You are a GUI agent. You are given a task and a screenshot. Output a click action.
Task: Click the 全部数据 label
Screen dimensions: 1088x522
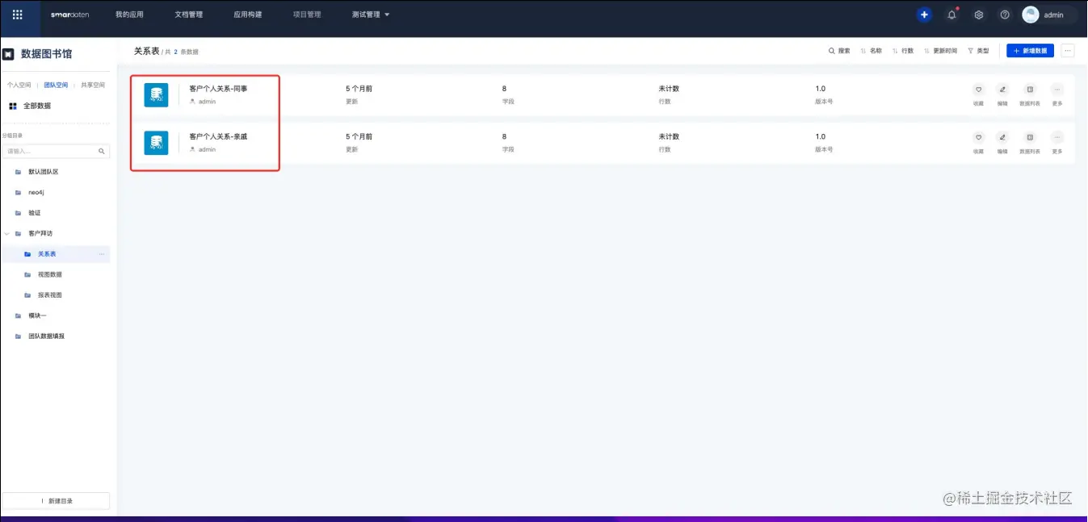[x=37, y=106]
